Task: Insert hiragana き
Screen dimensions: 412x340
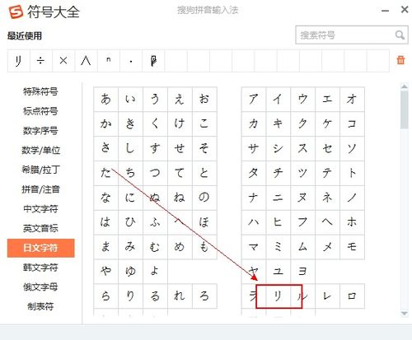Action: click(130, 123)
